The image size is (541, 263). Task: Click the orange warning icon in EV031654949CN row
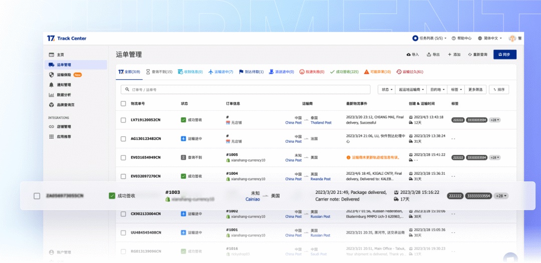click(x=348, y=157)
